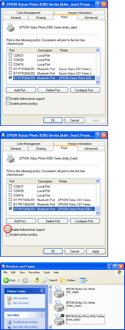Collapse the See Also panel
This screenshot has height=330, width=125.
[x=42, y=315]
